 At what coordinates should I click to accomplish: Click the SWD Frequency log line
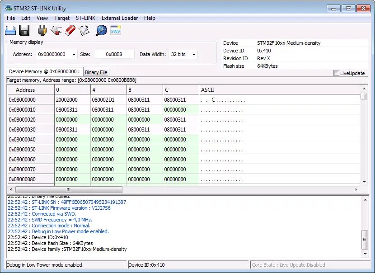tap(50, 220)
